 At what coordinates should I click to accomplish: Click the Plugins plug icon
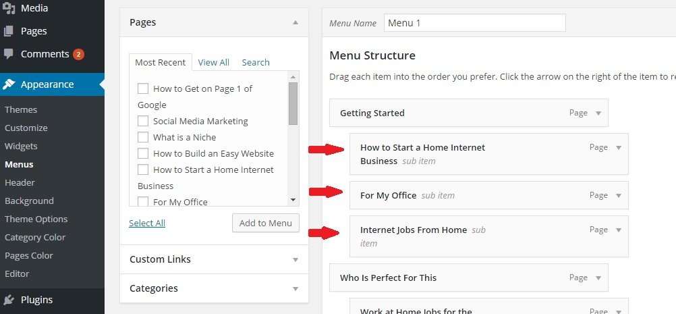[x=9, y=300]
